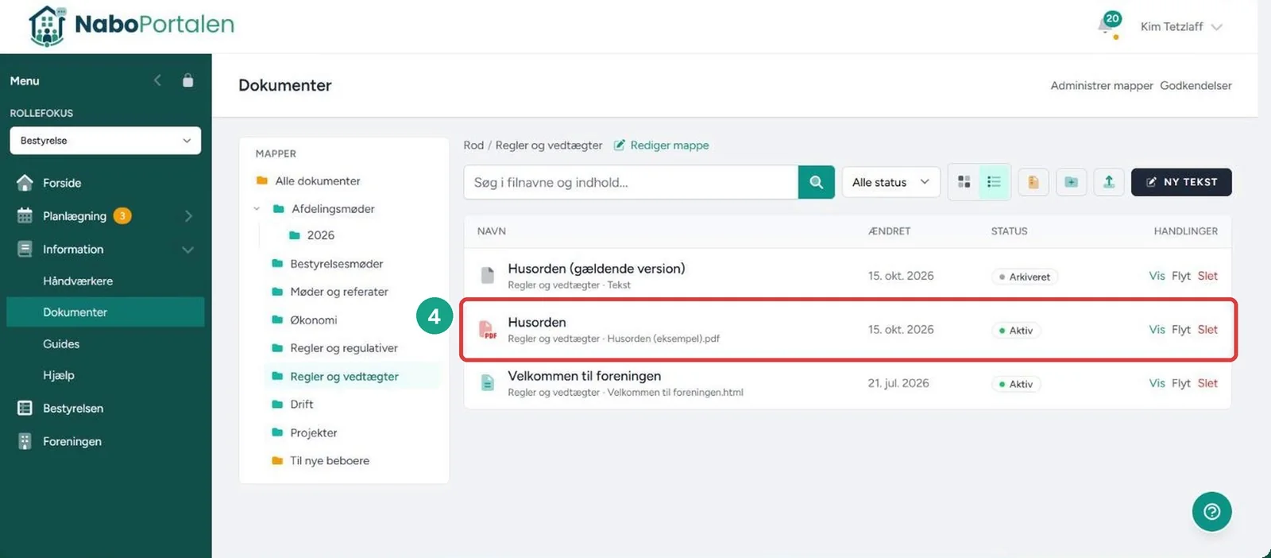
Task: Collapse the Information menu section
Action: (188, 250)
